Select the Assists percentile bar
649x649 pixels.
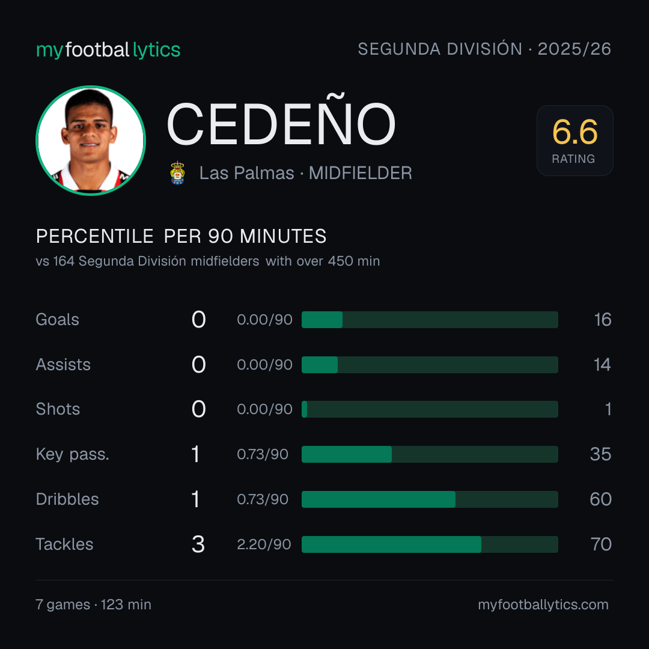[x=430, y=365]
